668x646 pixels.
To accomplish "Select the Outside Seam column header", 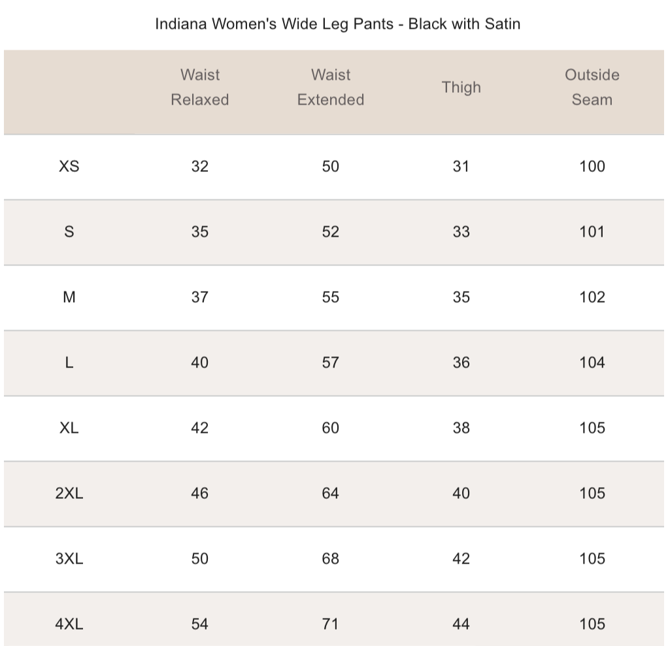I will [592, 88].
